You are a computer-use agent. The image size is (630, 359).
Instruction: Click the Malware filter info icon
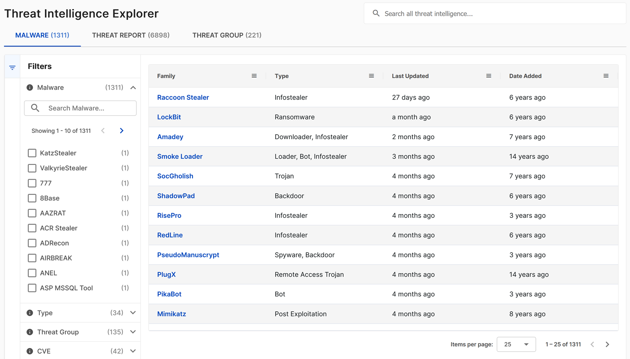click(30, 87)
